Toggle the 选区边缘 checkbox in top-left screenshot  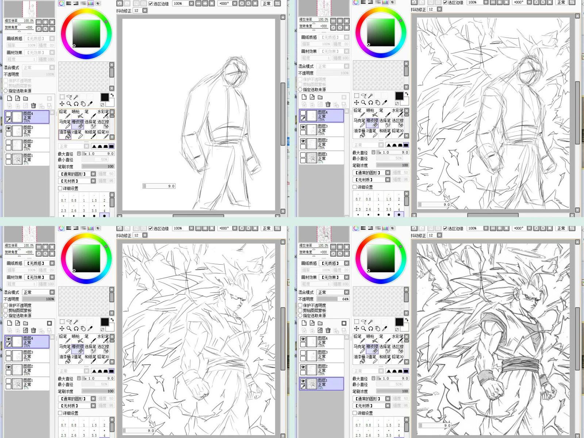coord(150,4)
